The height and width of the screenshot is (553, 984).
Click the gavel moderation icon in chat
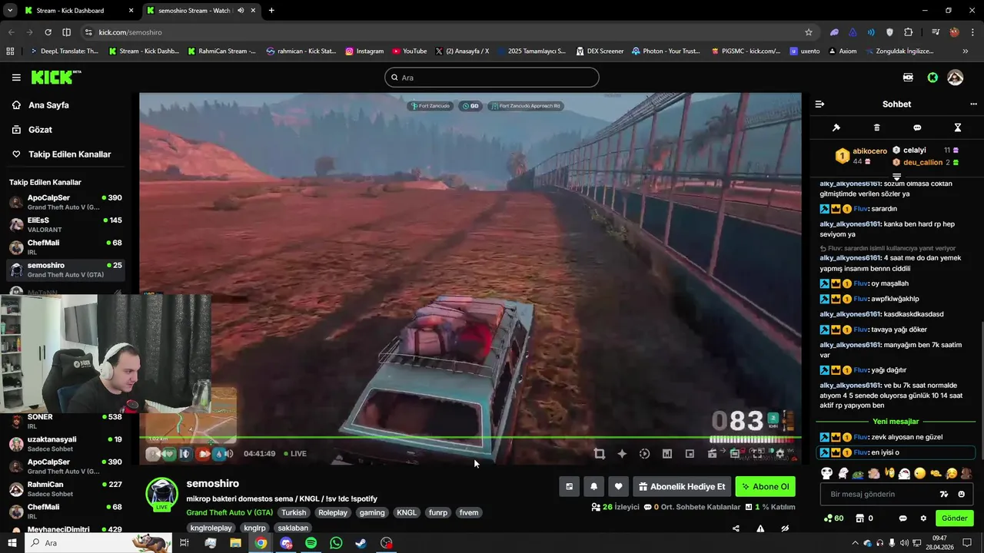836,127
